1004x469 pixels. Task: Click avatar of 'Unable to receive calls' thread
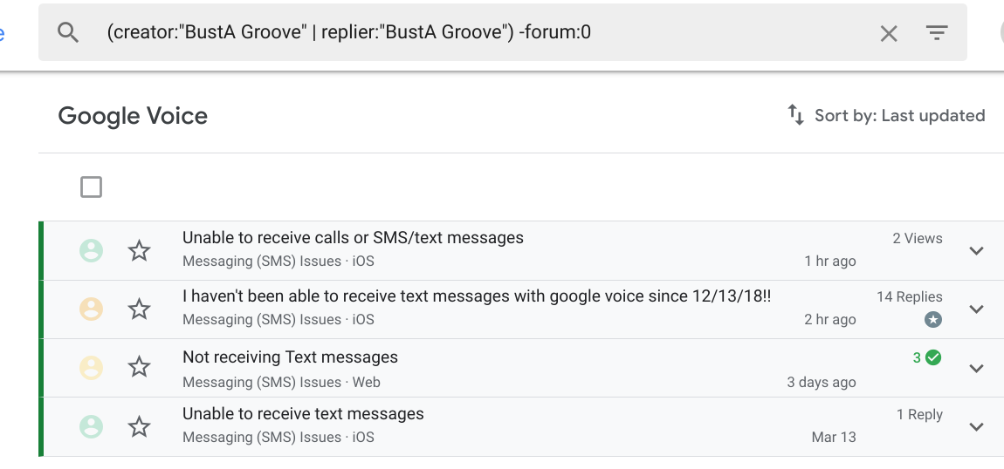91,250
